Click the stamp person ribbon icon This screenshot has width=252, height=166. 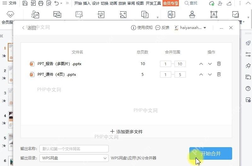[x=192, y=14]
